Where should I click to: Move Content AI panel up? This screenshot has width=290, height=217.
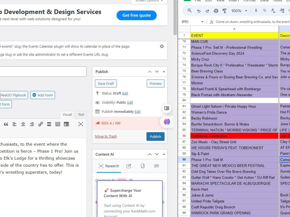pyautogui.click(x=150, y=155)
